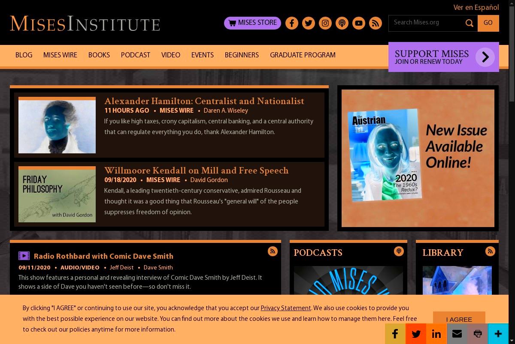Open Alexander Hamilton: Centralist and Nationalist headline
The image size is (515, 344).
(204, 101)
